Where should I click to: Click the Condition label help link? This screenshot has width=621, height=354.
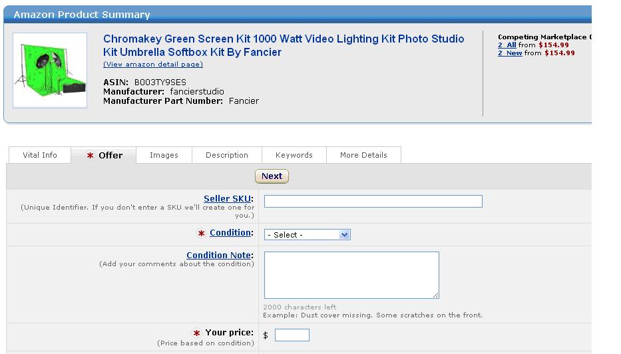coord(230,232)
